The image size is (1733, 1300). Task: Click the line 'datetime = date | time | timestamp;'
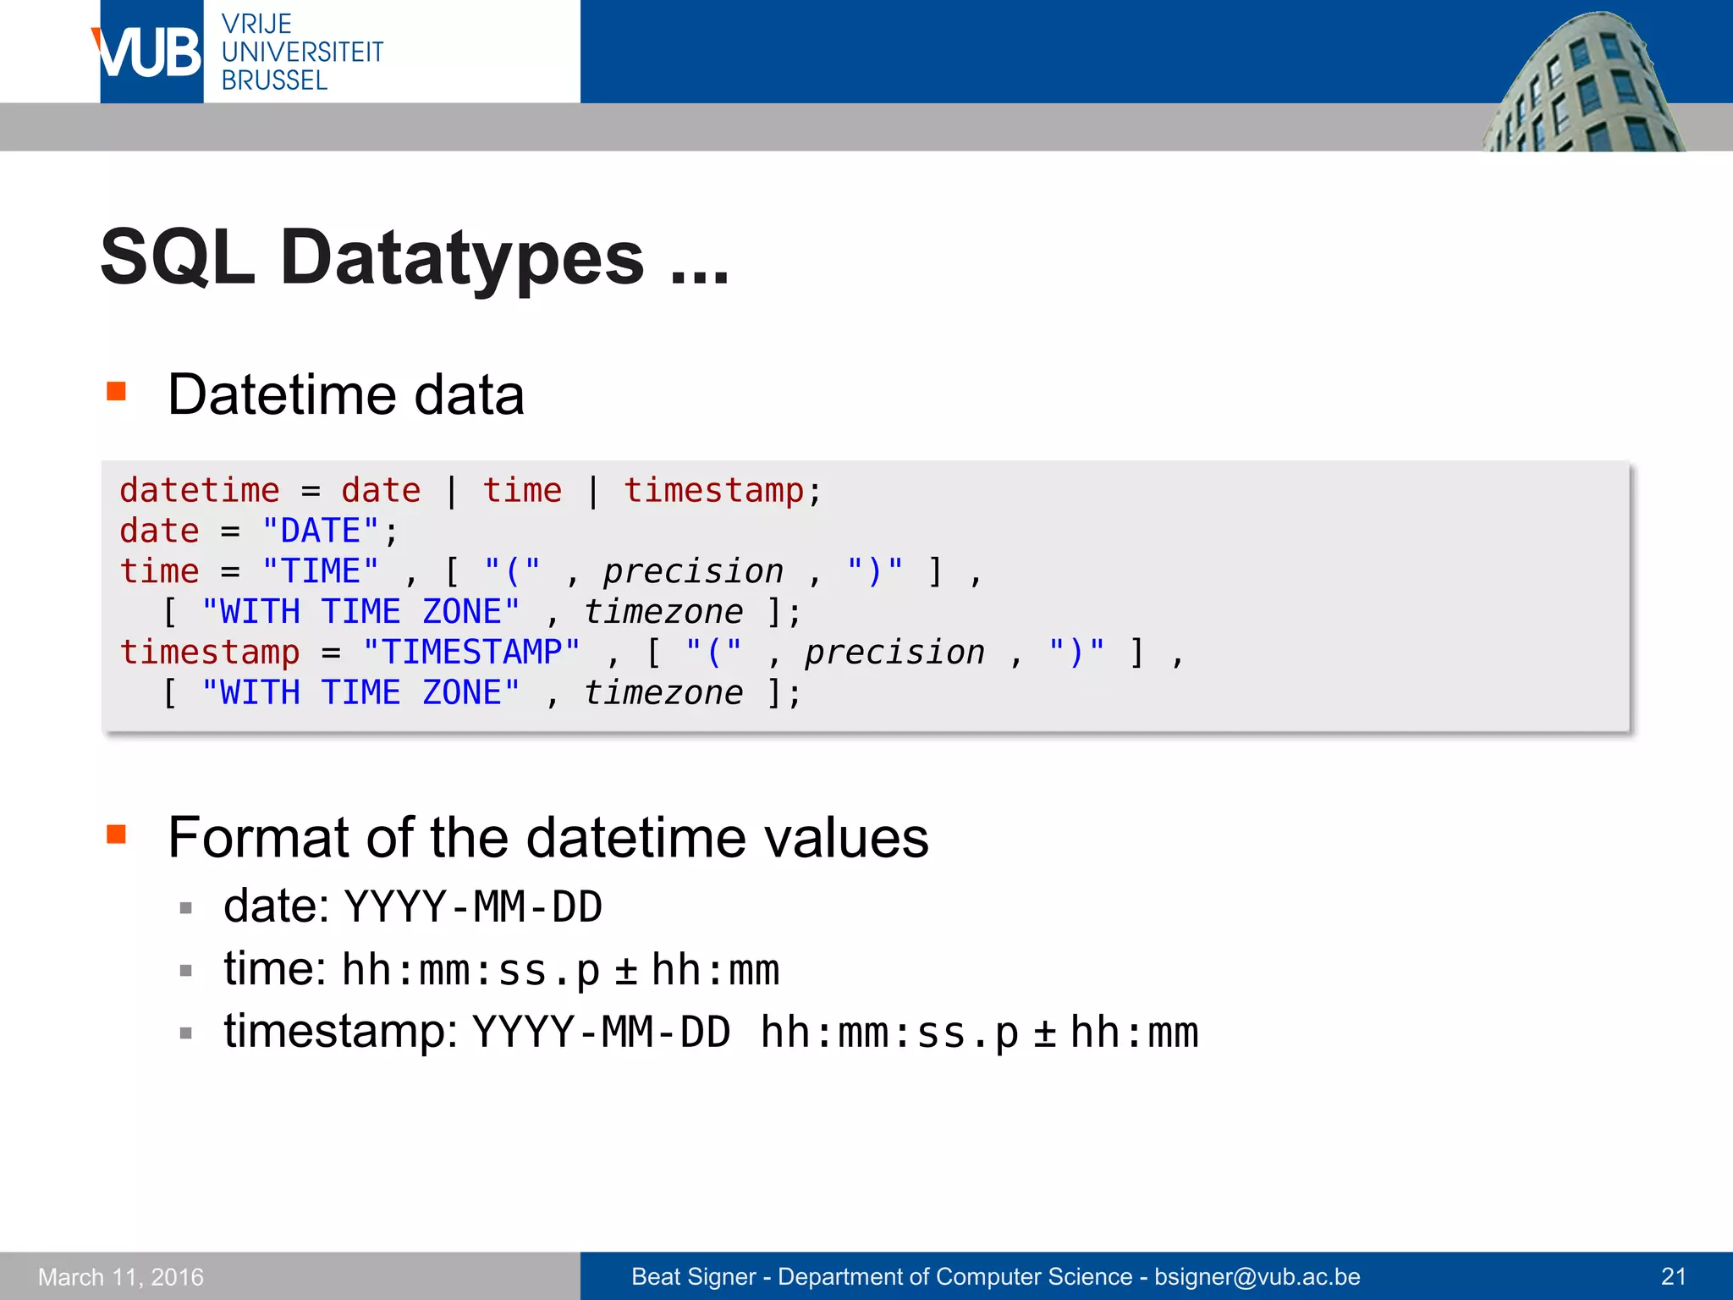pos(470,491)
